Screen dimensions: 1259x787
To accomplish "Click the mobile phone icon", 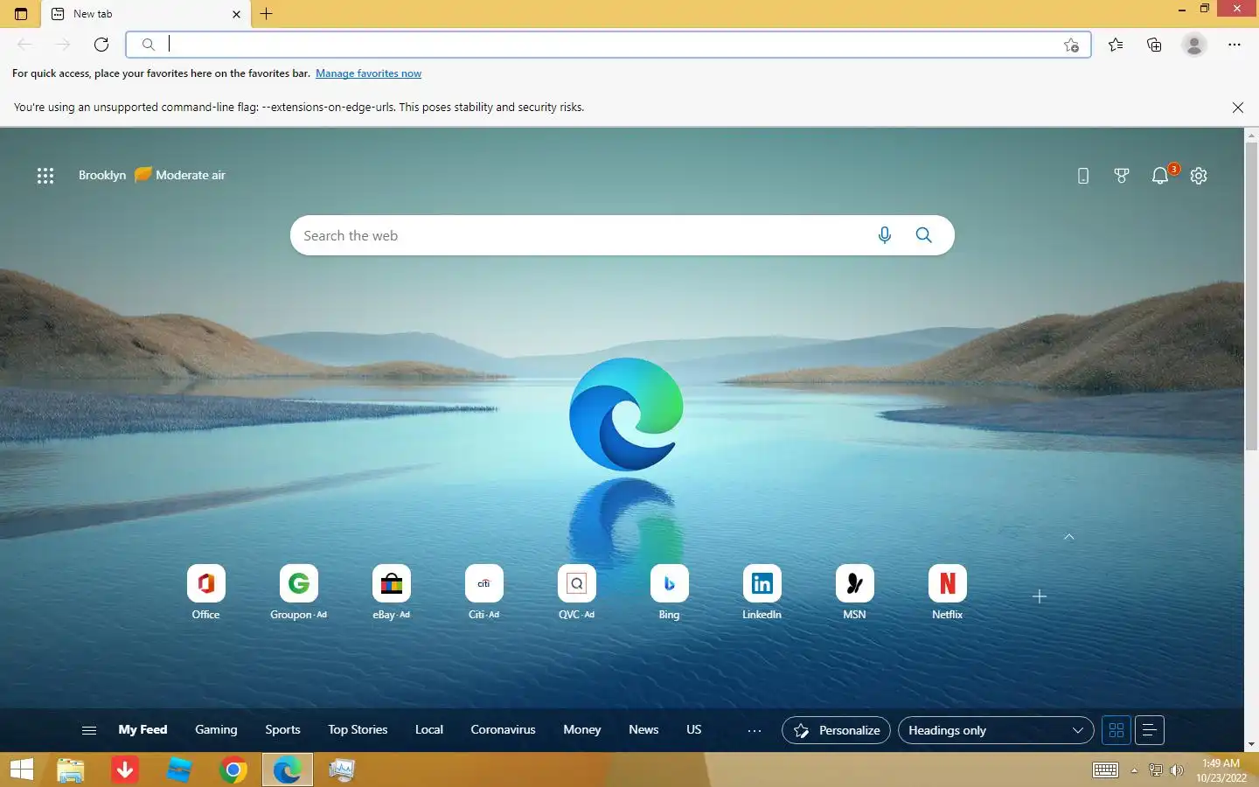I will click(x=1083, y=176).
